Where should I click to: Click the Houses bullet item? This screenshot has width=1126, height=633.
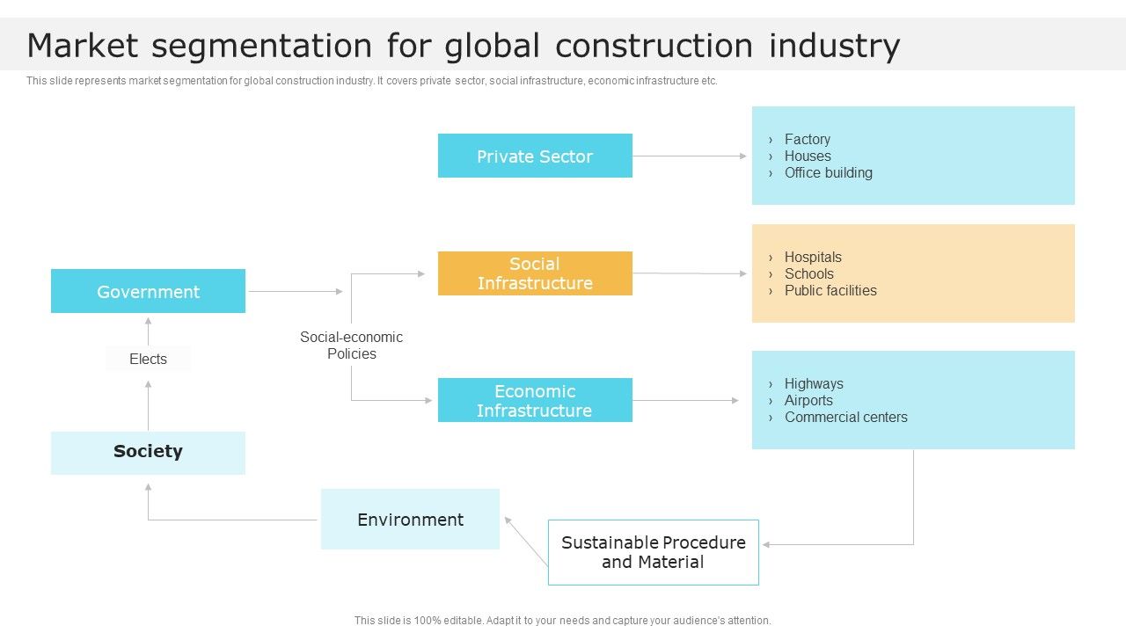[807, 156]
